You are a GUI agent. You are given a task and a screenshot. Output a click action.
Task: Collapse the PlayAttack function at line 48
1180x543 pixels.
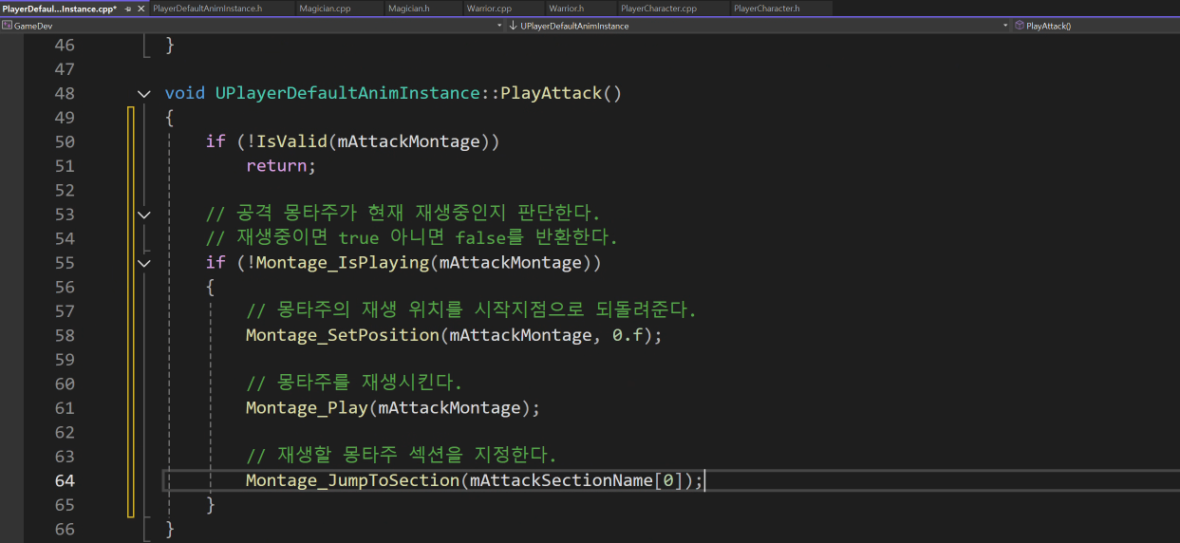click(143, 93)
